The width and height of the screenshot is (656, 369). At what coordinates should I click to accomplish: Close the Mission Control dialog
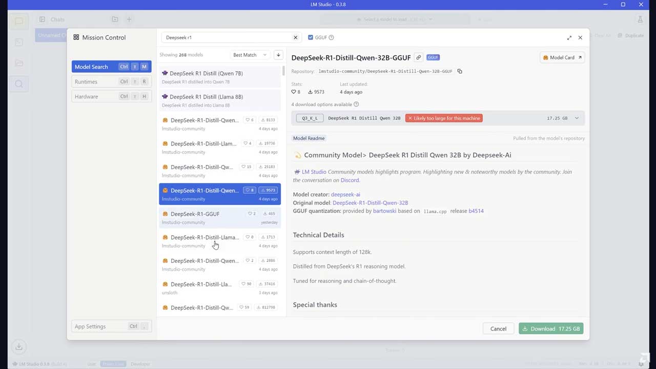point(580,37)
